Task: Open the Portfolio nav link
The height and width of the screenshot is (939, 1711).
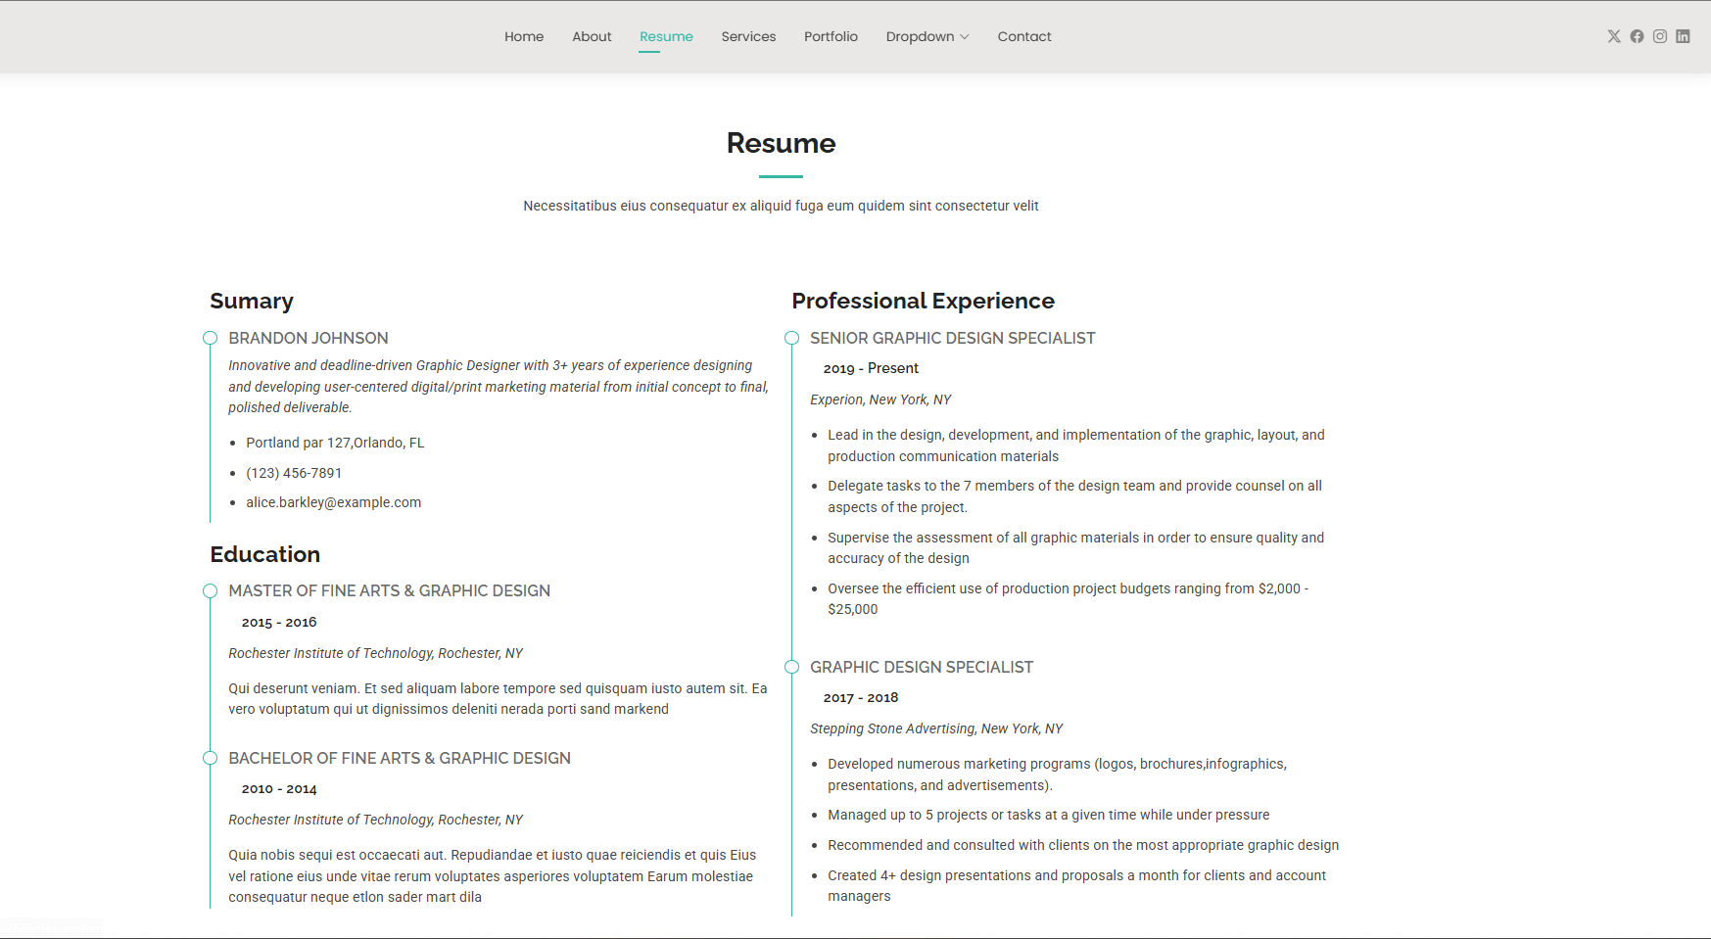Action: [831, 36]
